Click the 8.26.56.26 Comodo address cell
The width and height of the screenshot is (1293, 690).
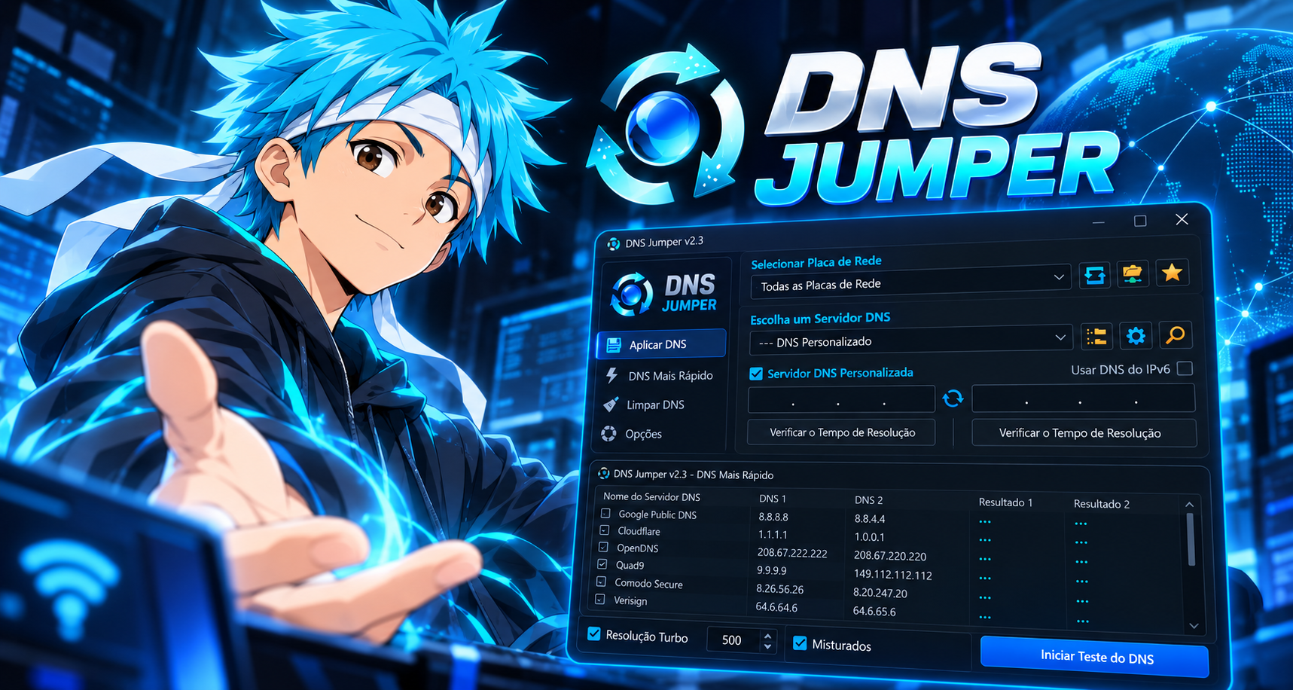tap(779, 589)
